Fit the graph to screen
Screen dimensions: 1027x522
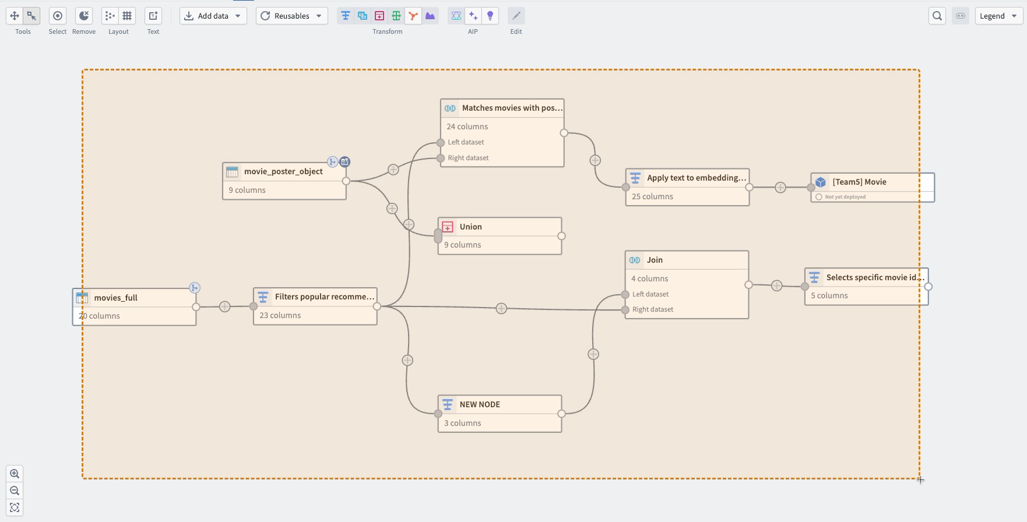(15, 507)
